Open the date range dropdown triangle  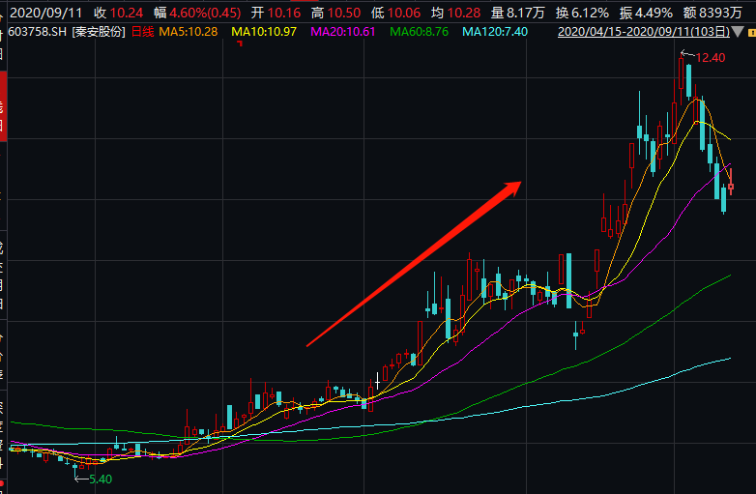tap(738, 32)
